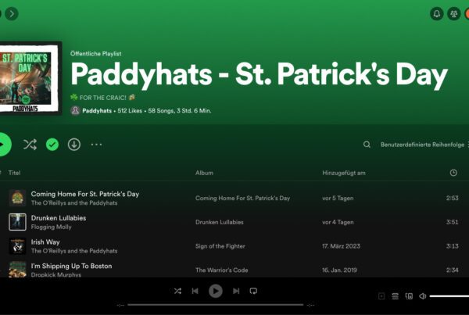Select track Coming Home For St. Patrick's Day

(x=85, y=194)
